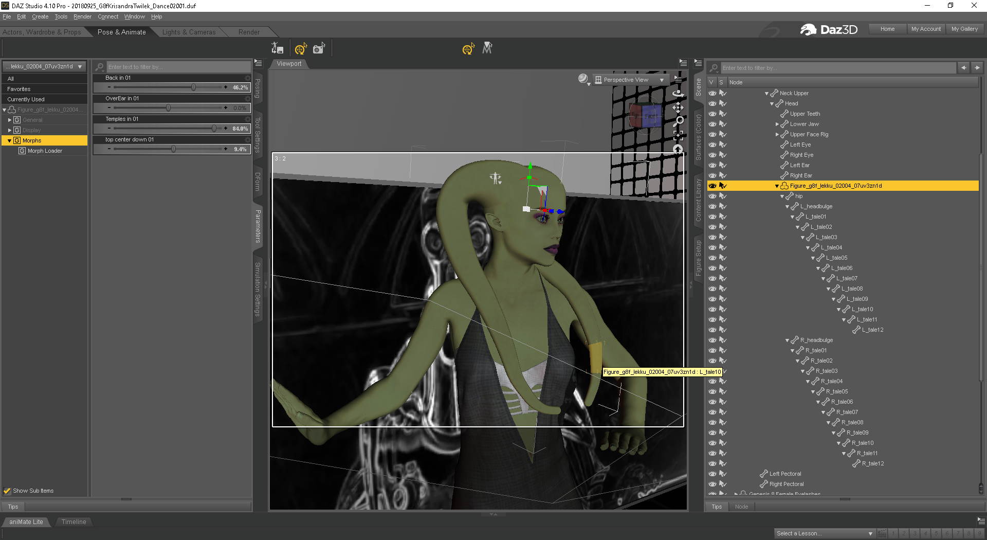Click the Scene filter magnifier icon
987x540 pixels.
pos(714,68)
